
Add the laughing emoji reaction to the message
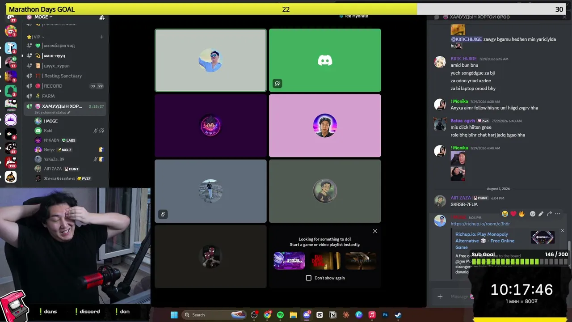pos(505,214)
